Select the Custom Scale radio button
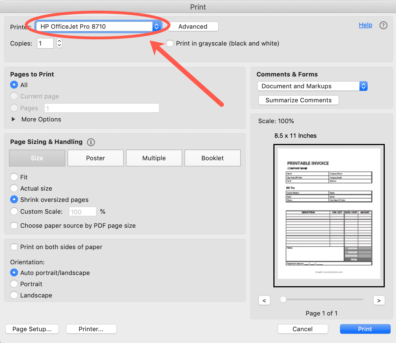The width and height of the screenshot is (396, 343). coord(14,211)
